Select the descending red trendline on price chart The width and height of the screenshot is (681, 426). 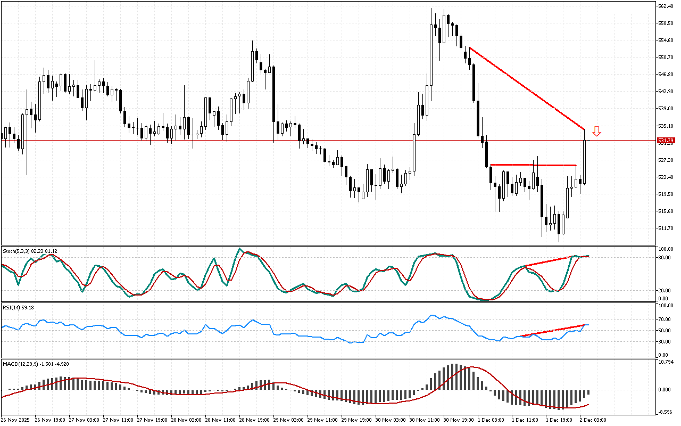(527, 88)
